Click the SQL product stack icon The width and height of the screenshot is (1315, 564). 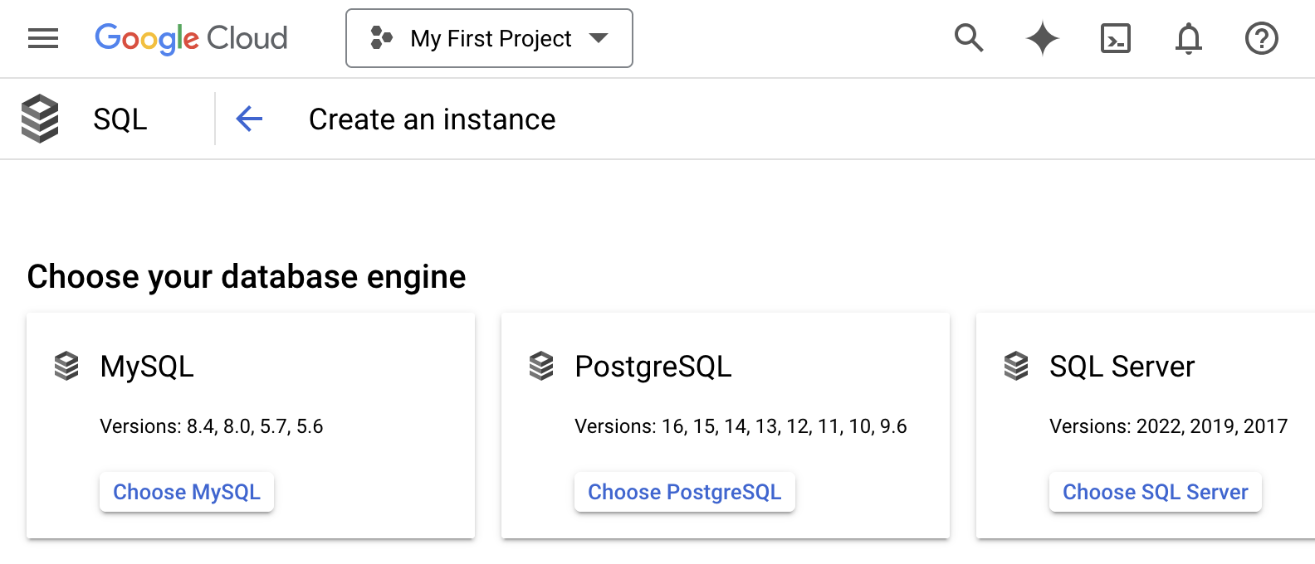click(x=40, y=119)
